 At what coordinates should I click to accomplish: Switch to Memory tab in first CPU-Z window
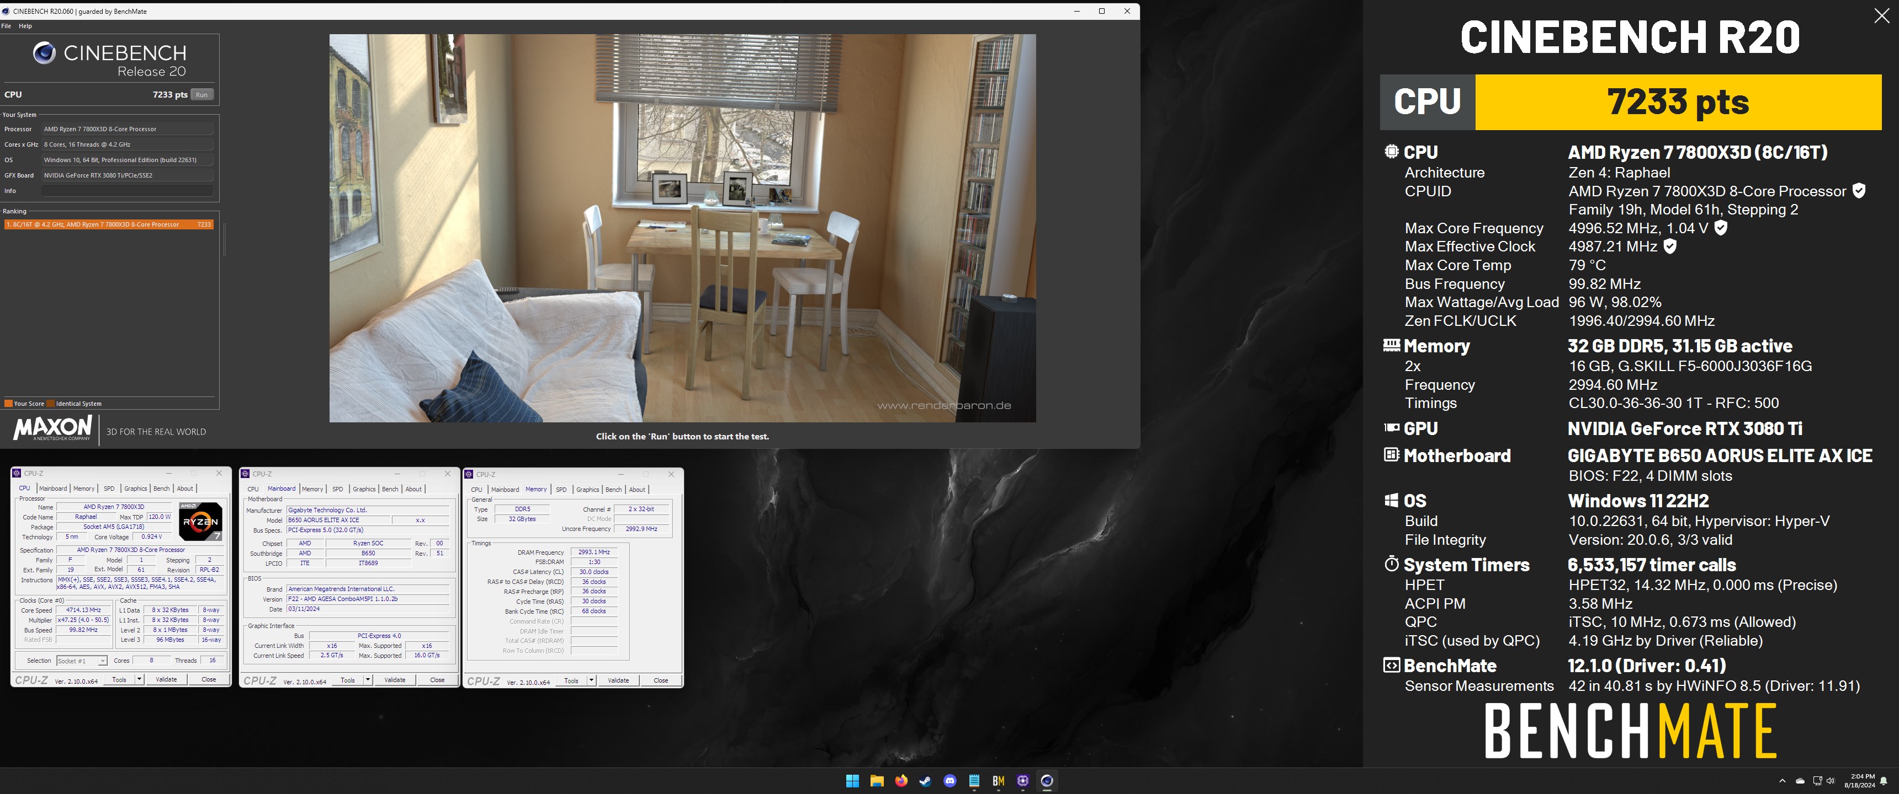pyautogui.click(x=84, y=489)
